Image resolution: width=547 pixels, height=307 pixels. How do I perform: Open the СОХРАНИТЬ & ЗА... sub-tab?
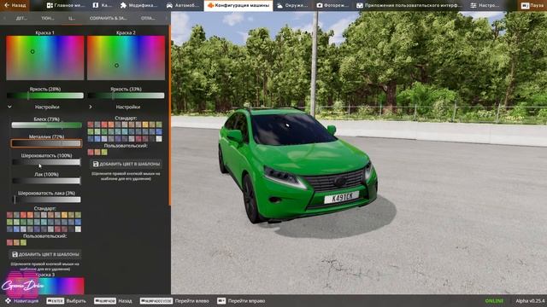[x=109, y=18]
